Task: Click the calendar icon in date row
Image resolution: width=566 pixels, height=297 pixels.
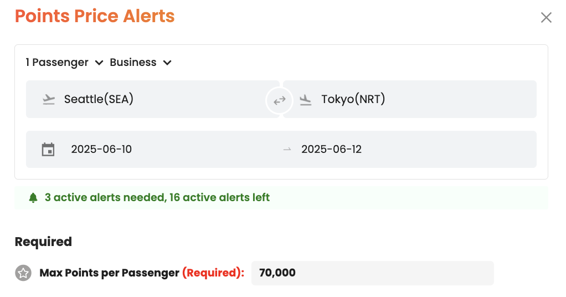Action: [48, 149]
